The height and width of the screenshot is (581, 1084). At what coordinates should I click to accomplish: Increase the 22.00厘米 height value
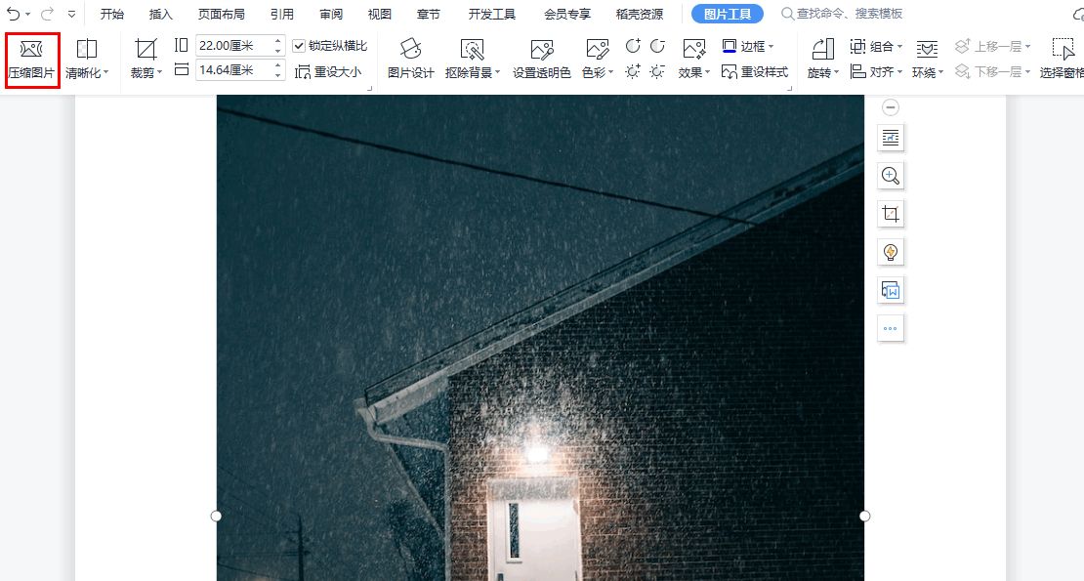[278, 41]
